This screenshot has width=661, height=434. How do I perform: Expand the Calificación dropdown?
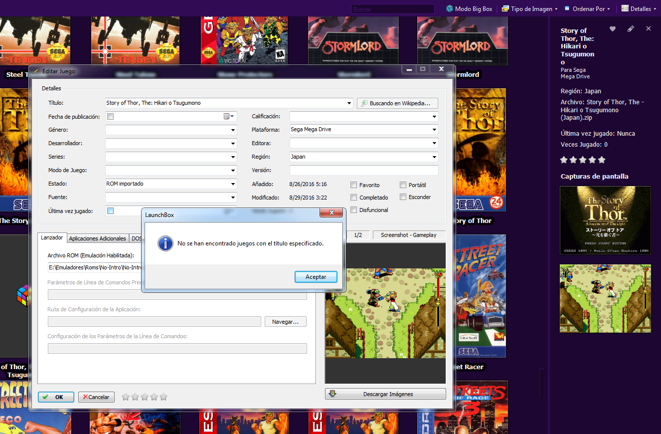[x=435, y=117]
